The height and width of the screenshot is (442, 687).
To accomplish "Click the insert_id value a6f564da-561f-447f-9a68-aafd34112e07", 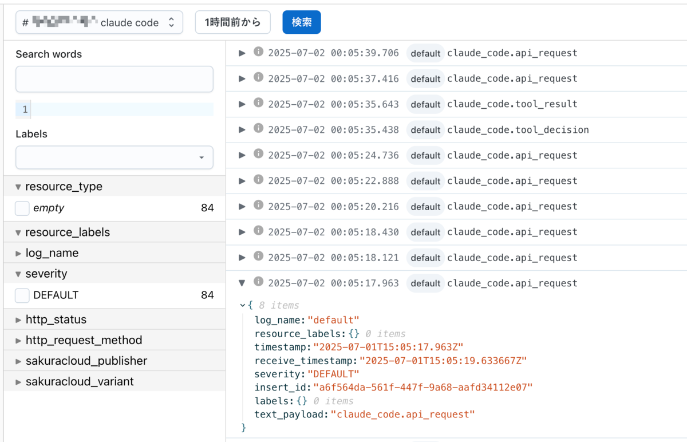I will [x=423, y=388].
